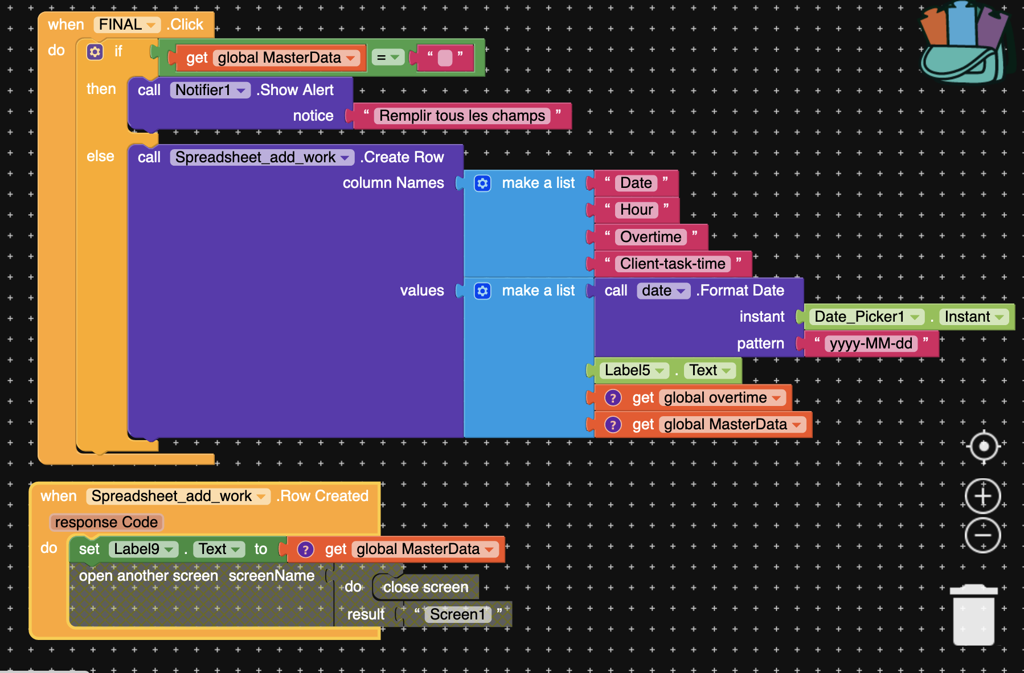
Task: Click question mark on values' global MasterData block
Action: (613, 424)
